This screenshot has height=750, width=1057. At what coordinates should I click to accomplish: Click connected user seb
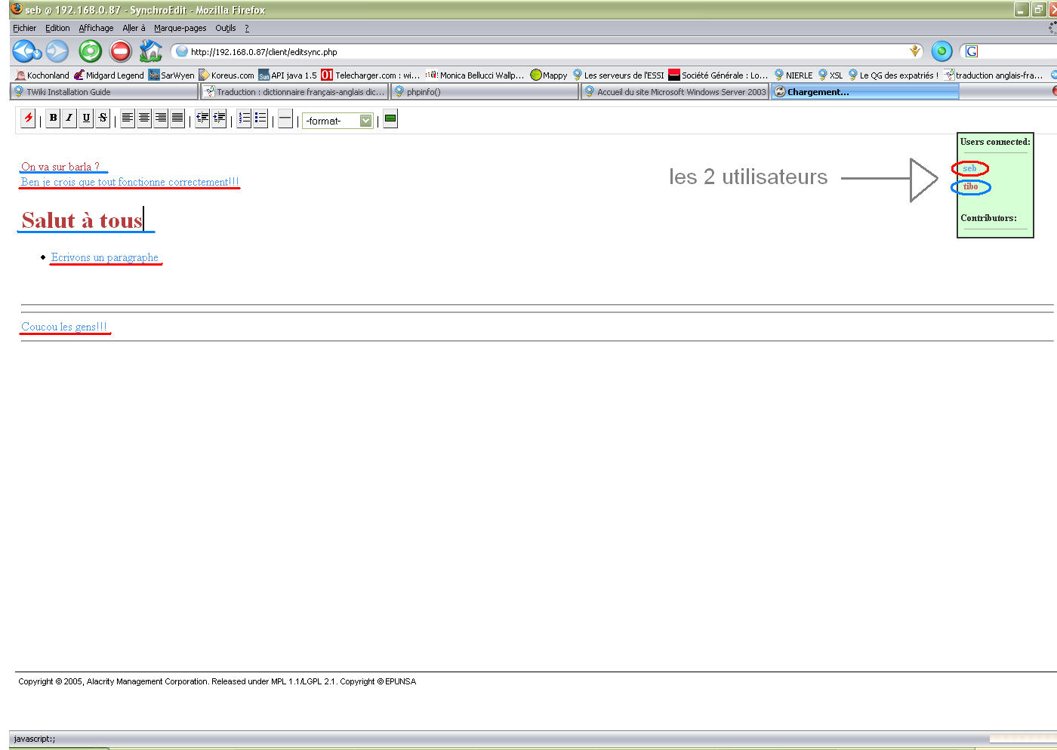click(x=969, y=168)
